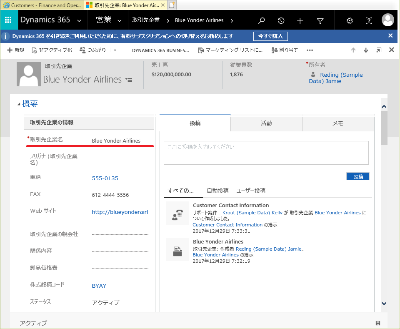Expand Blue Yonder Airlines breadcrumb chevron

[x=232, y=21]
